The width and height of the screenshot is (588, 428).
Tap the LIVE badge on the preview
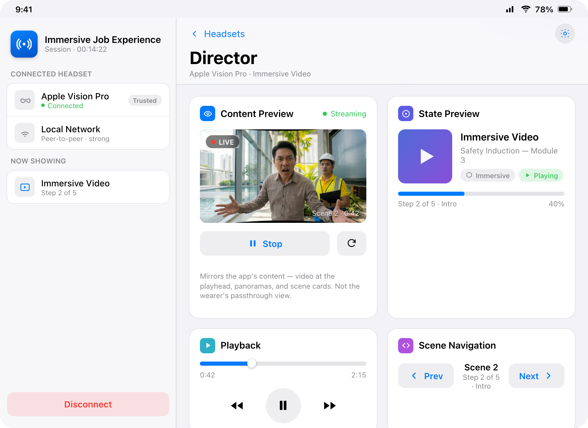click(223, 142)
